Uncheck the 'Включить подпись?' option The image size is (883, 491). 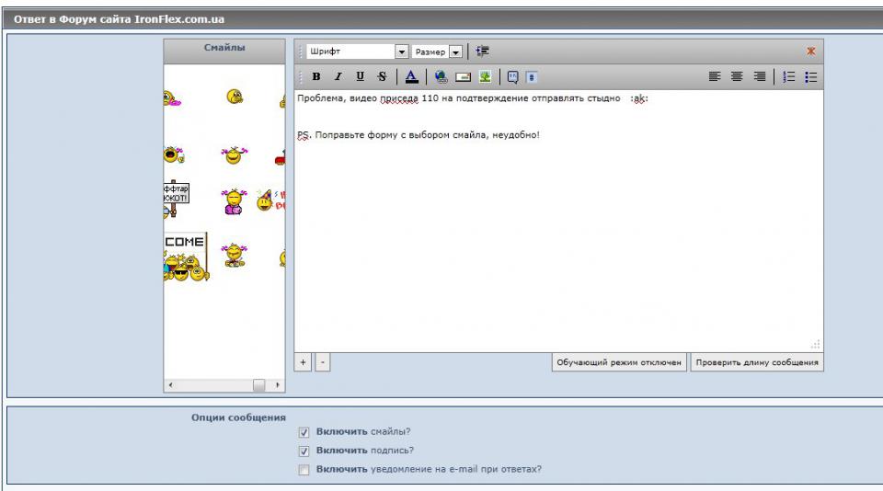(304, 451)
